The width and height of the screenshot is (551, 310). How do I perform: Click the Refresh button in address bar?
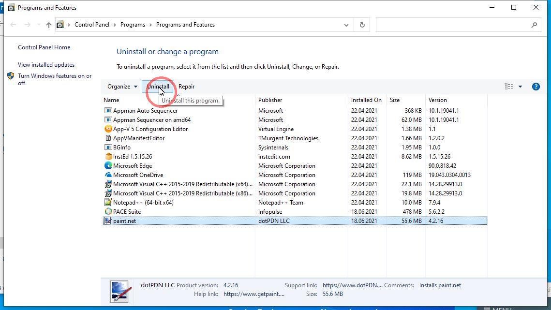(x=362, y=25)
